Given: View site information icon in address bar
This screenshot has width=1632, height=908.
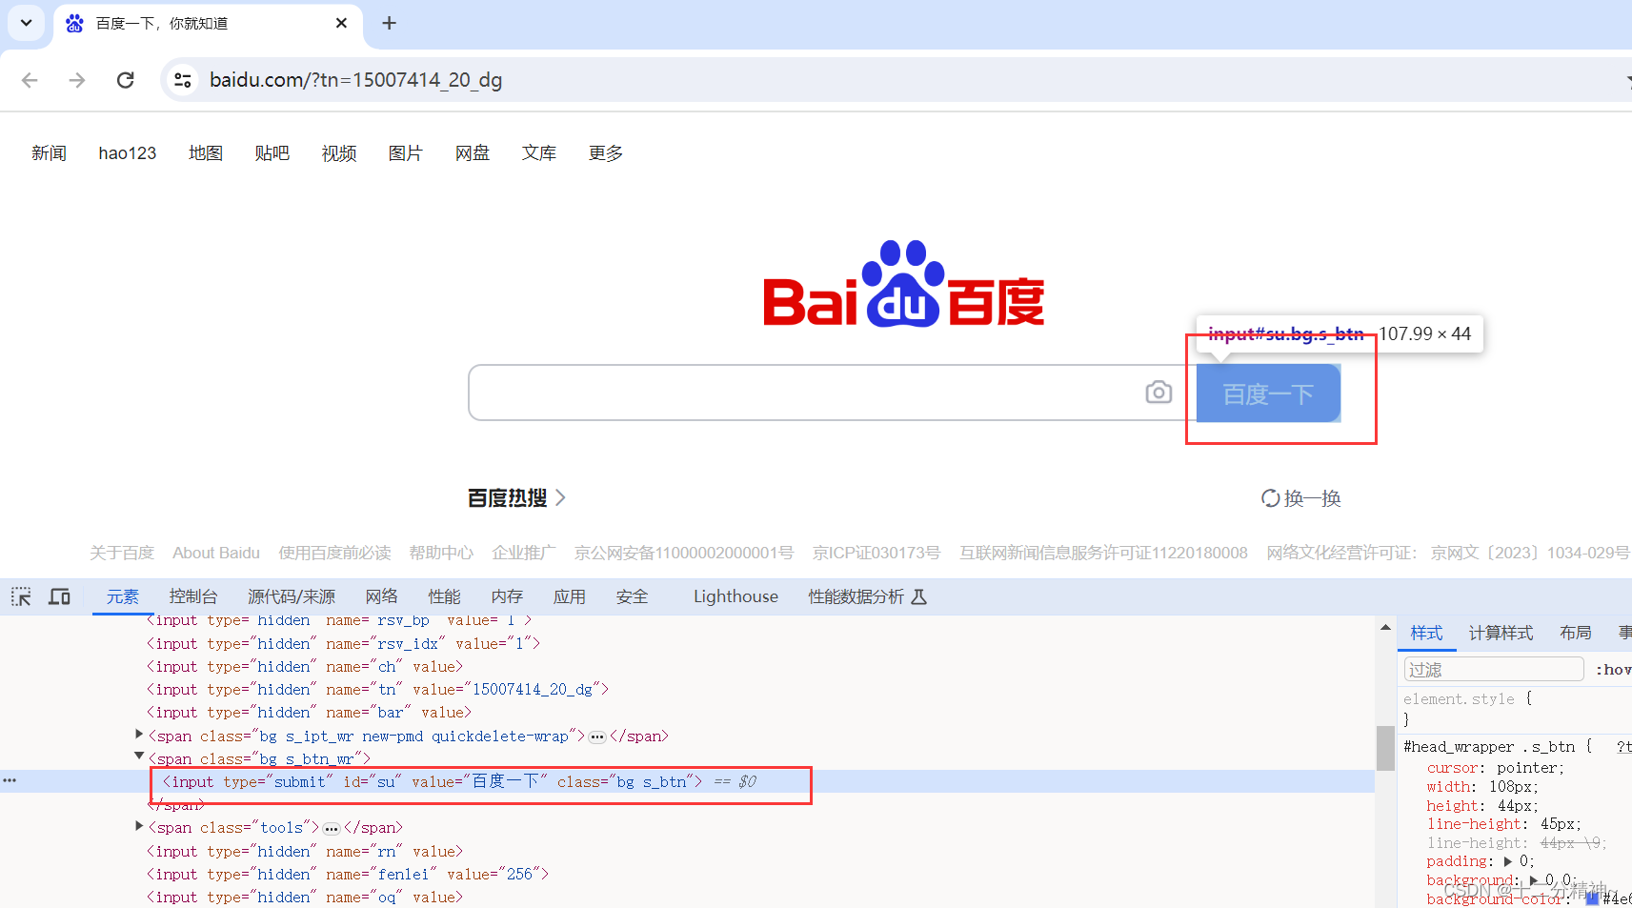Looking at the screenshot, I should point(183,80).
